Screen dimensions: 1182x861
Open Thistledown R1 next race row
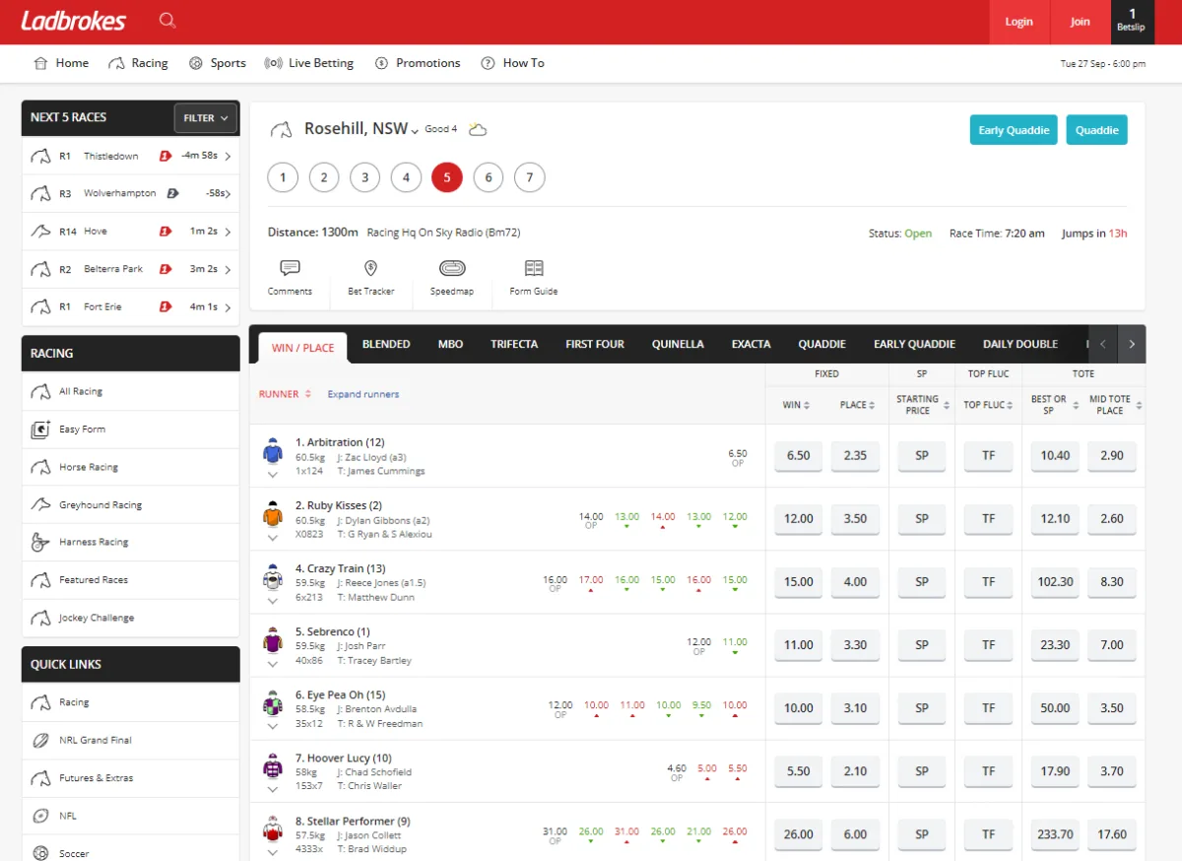(131, 156)
